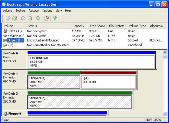Image resolution: width=169 pixels, height=123 pixels.
Task: Click the green bar on Disk 2
Action: (80, 93)
